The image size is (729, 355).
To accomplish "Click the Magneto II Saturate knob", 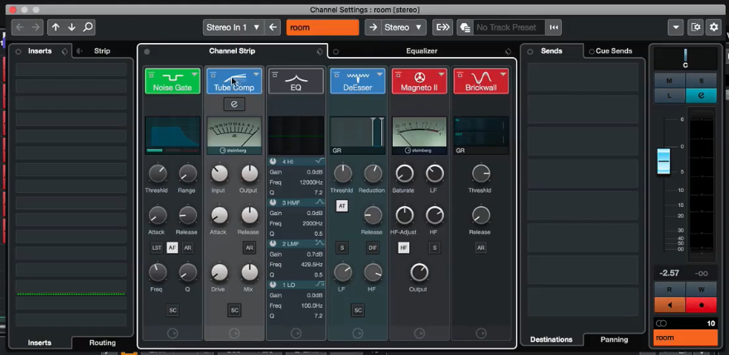I will (404, 174).
